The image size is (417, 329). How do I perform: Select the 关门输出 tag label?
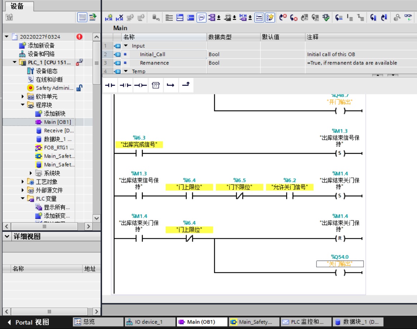coord(340,264)
